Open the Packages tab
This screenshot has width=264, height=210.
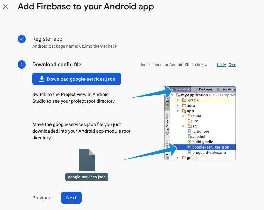tap(203, 89)
